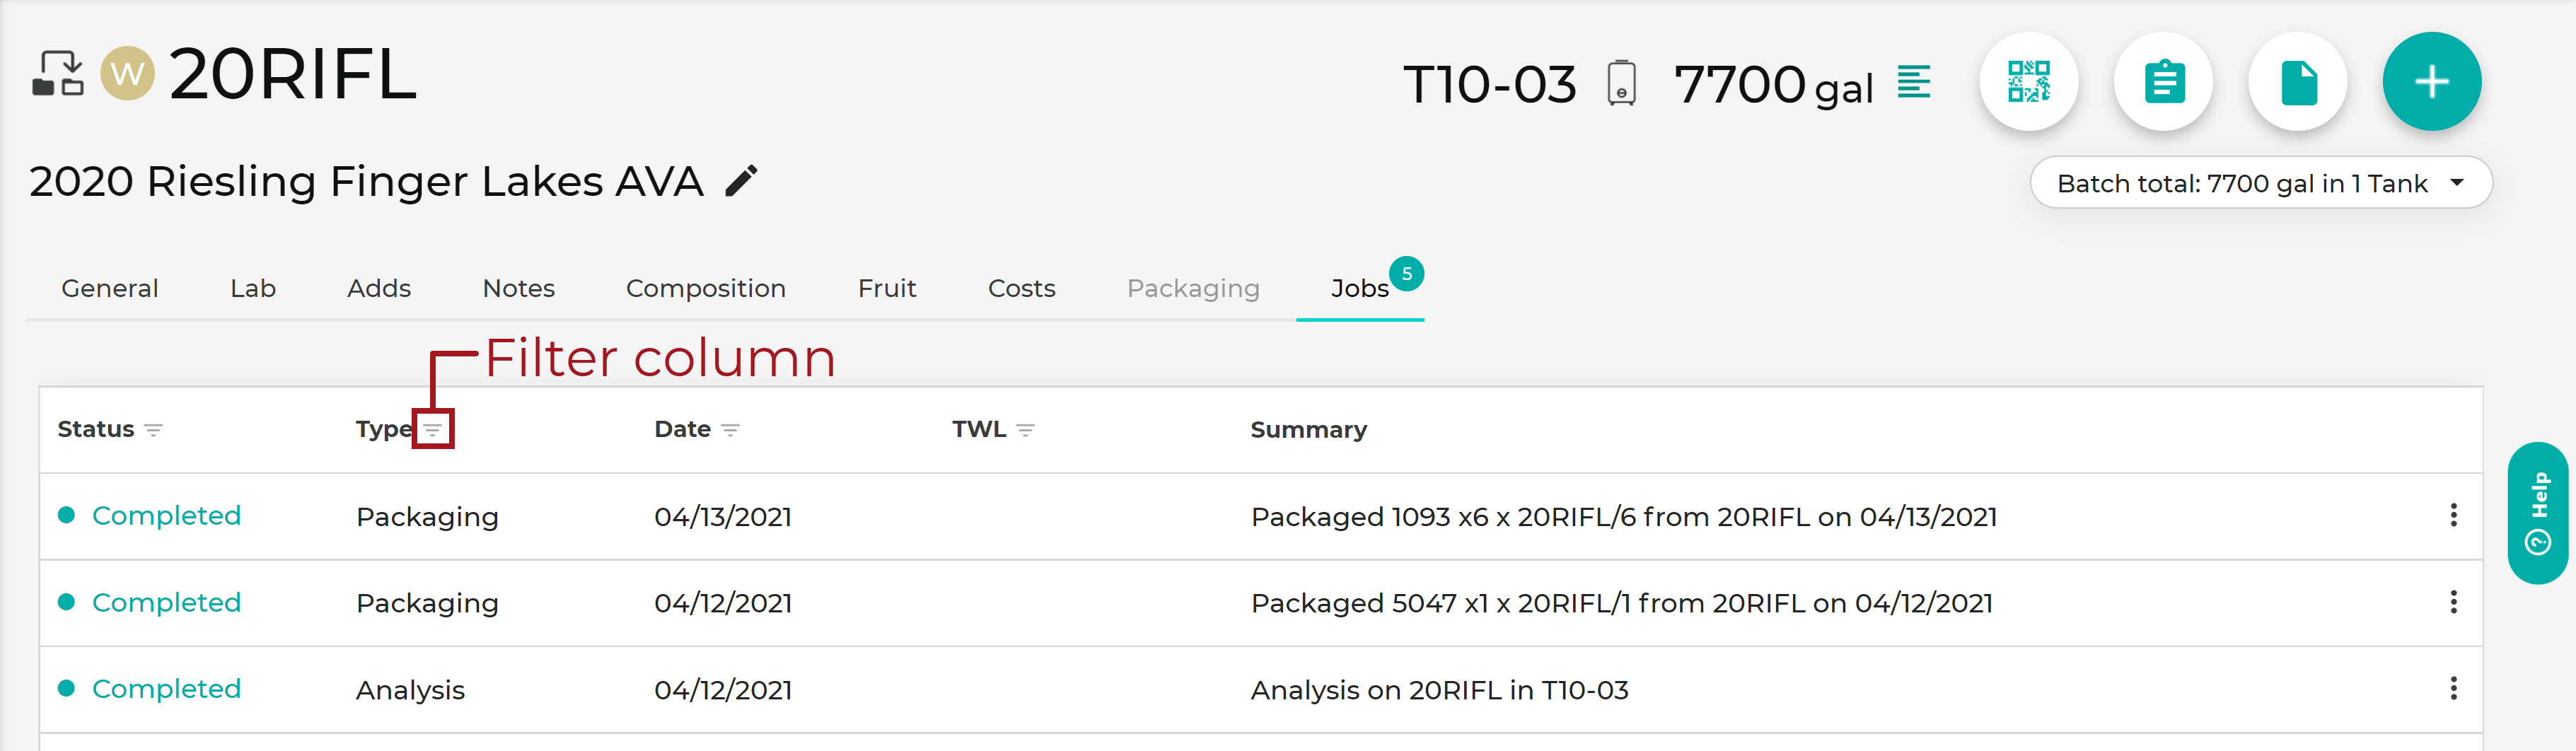Open kebab menu for Analysis job row
Viewport: 2576px width, 751px height.
point(2453,688)
